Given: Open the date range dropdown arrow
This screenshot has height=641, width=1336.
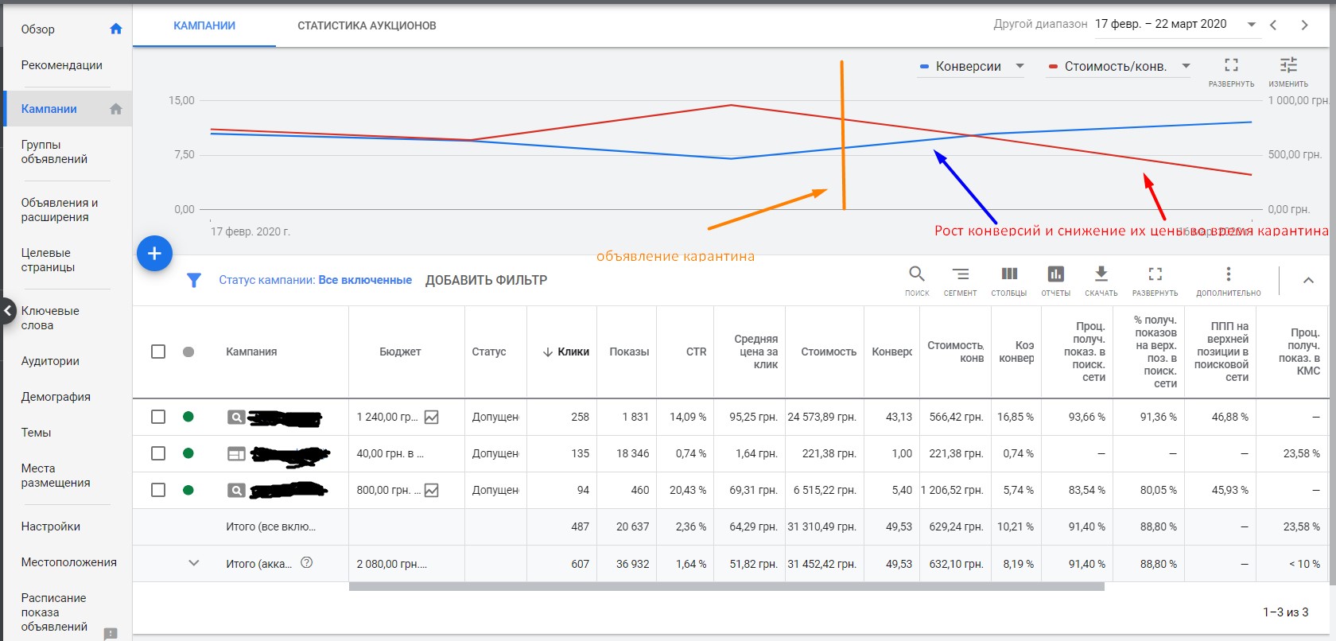Looking at the screenshot, I should (1252, 25).
